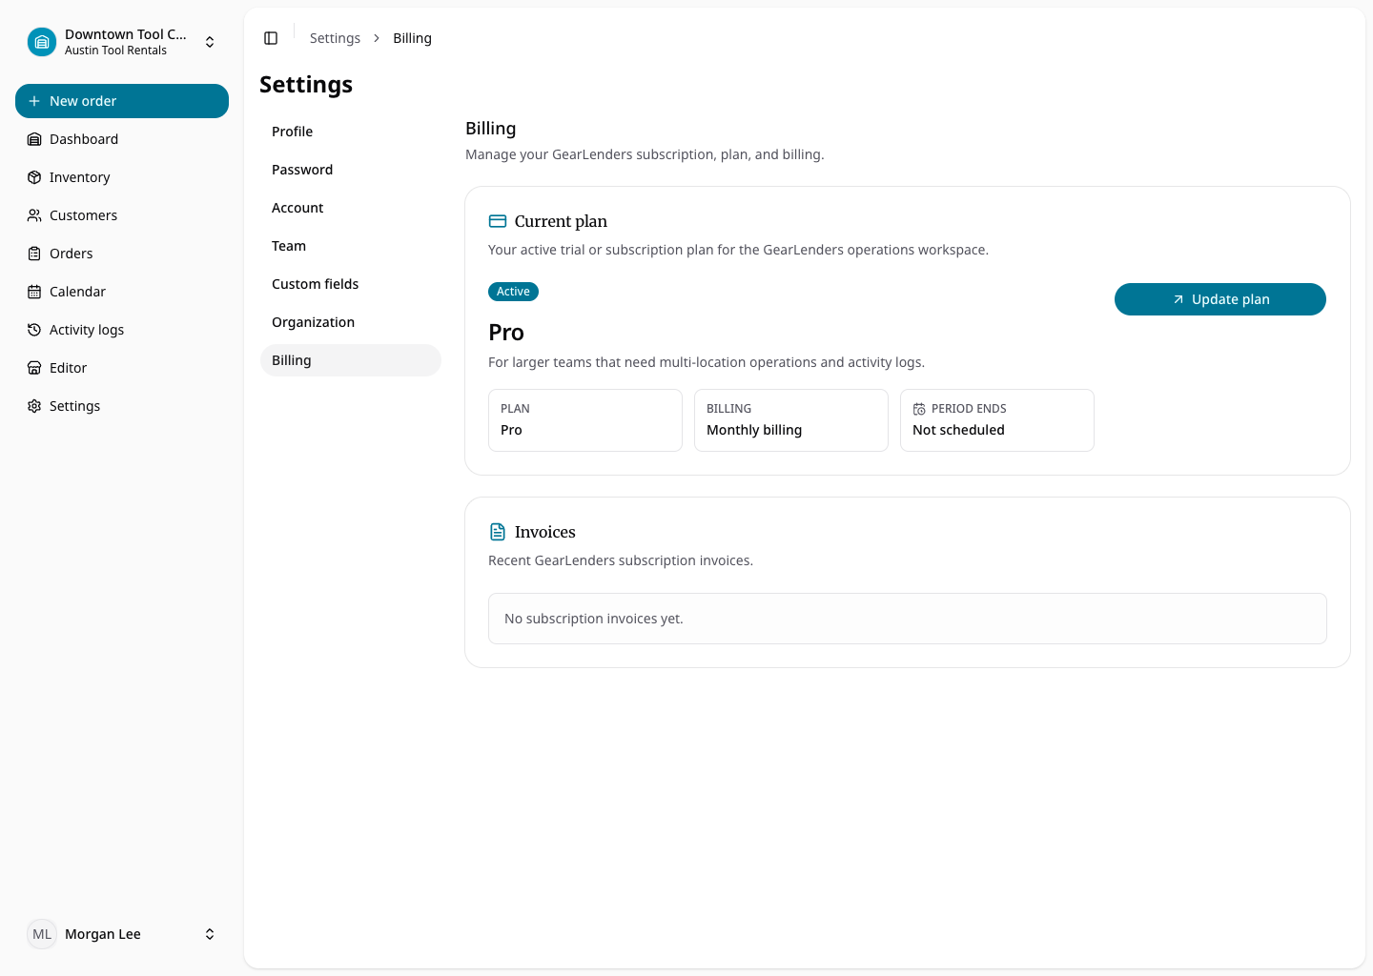The image size is (1373, 976).
Task: Open Profile settings tab
Action: (x=351, y=132)
